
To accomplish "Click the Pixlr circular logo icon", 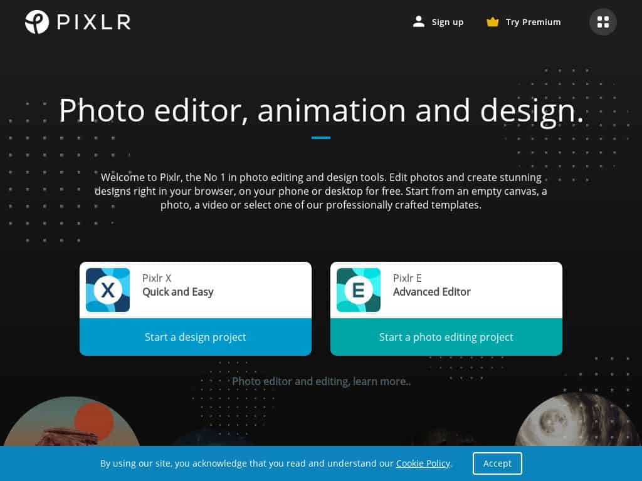I will pos(37,22).
